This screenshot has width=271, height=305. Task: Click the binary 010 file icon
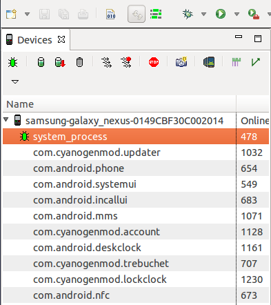point(111,14)
